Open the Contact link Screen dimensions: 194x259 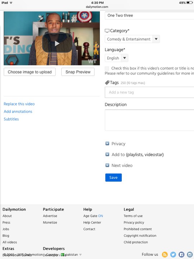click(x=89, y=229)
